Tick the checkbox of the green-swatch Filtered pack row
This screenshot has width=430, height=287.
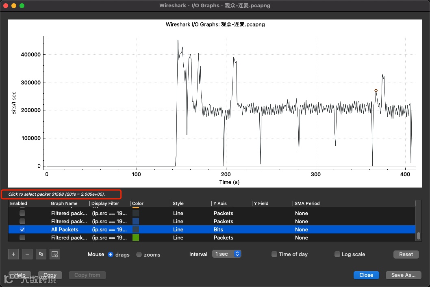pyautogui.click(x=22, y=237)
